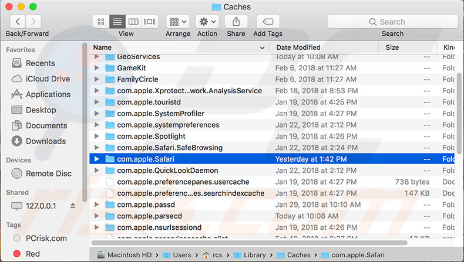Select the 127.0.0.1 shared computer
Viewport: 464px width, 262px height.
point(33,206)
